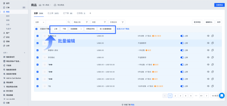This screenshot has height=106, width=227.
Task: Click the 全选2536个商品 link
Action: point(123,29)
